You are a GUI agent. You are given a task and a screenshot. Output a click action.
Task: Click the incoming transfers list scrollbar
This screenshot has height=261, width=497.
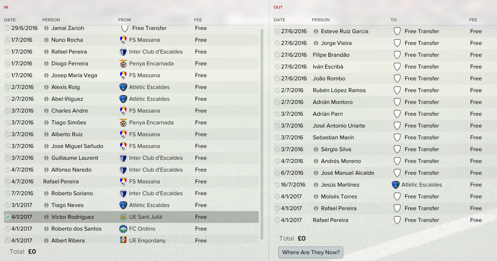262,134
